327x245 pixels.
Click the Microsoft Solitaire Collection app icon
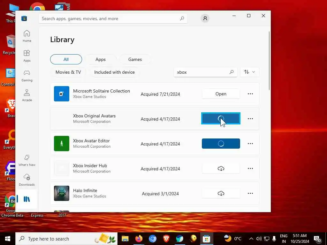tap(62, 94)
